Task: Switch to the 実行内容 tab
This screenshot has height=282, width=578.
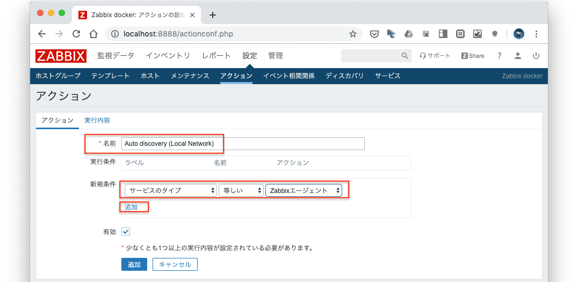Action: (97, 121)
